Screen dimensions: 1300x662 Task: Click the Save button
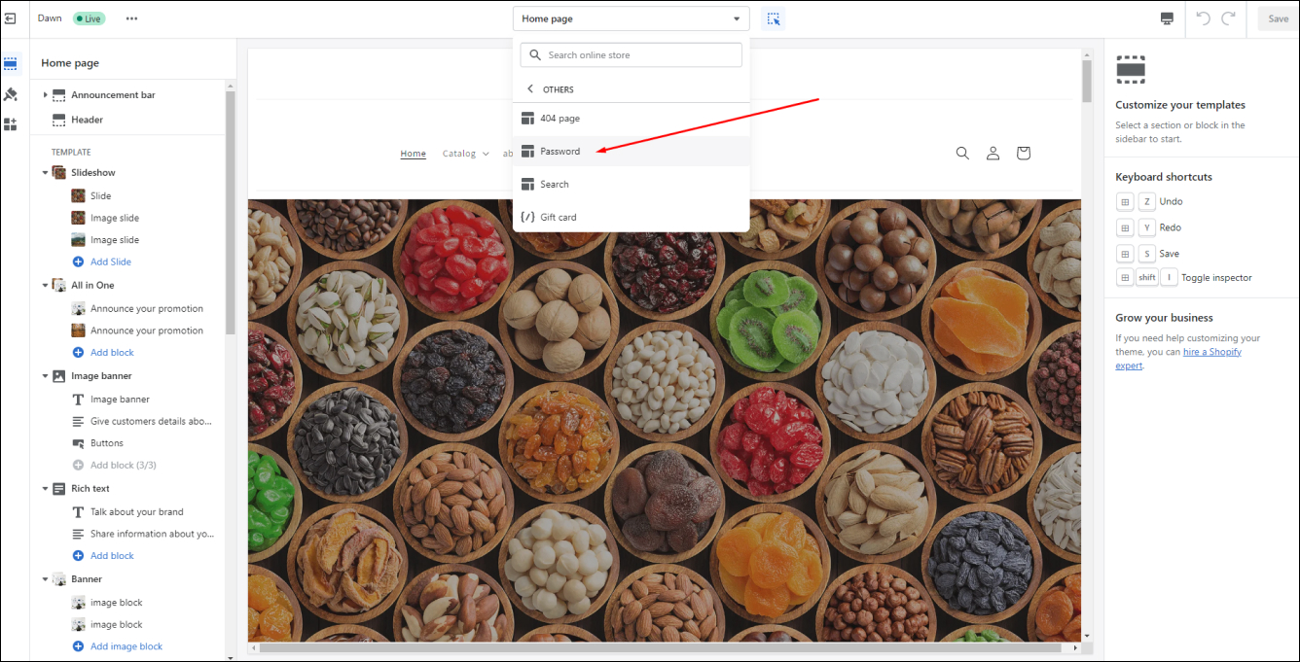tap(1278, 18)
